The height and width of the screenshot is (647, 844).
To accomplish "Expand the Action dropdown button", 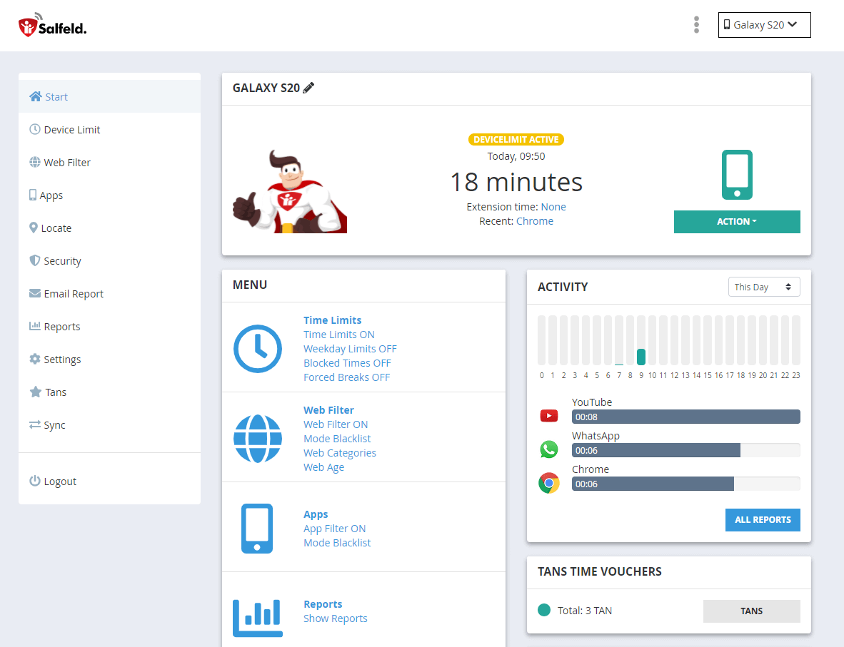I will click(737, 222).
